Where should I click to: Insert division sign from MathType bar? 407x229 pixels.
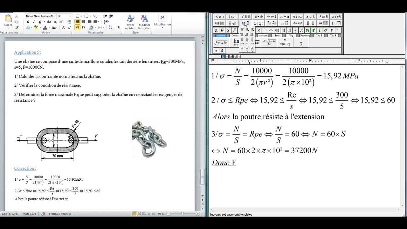[265, 31]
